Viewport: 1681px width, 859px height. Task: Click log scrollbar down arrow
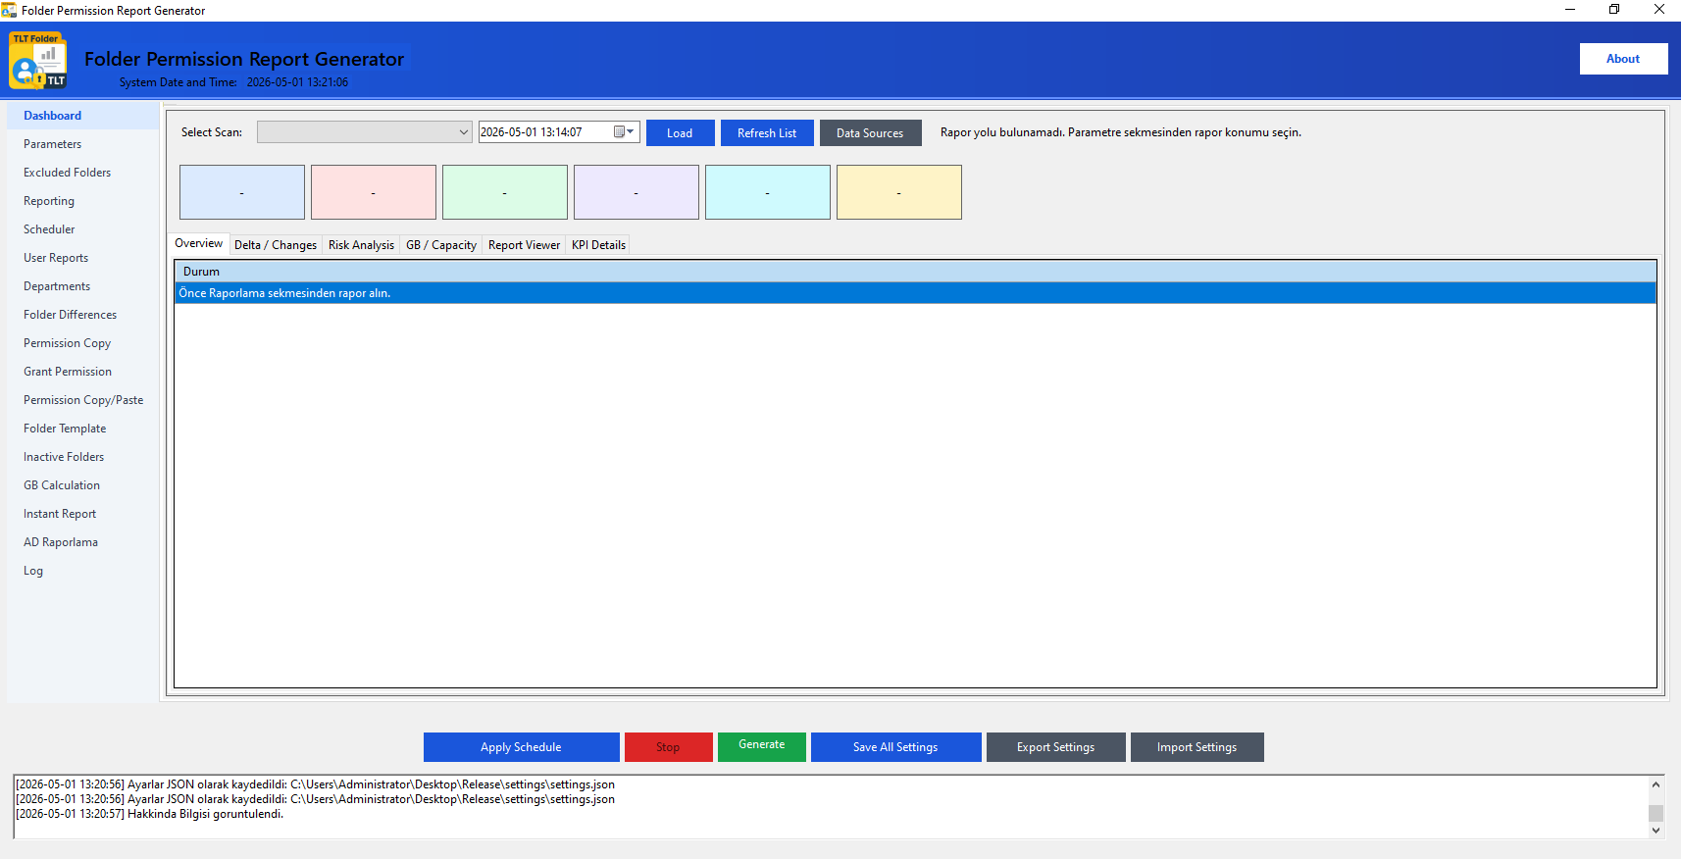[x=1656, y=830]
